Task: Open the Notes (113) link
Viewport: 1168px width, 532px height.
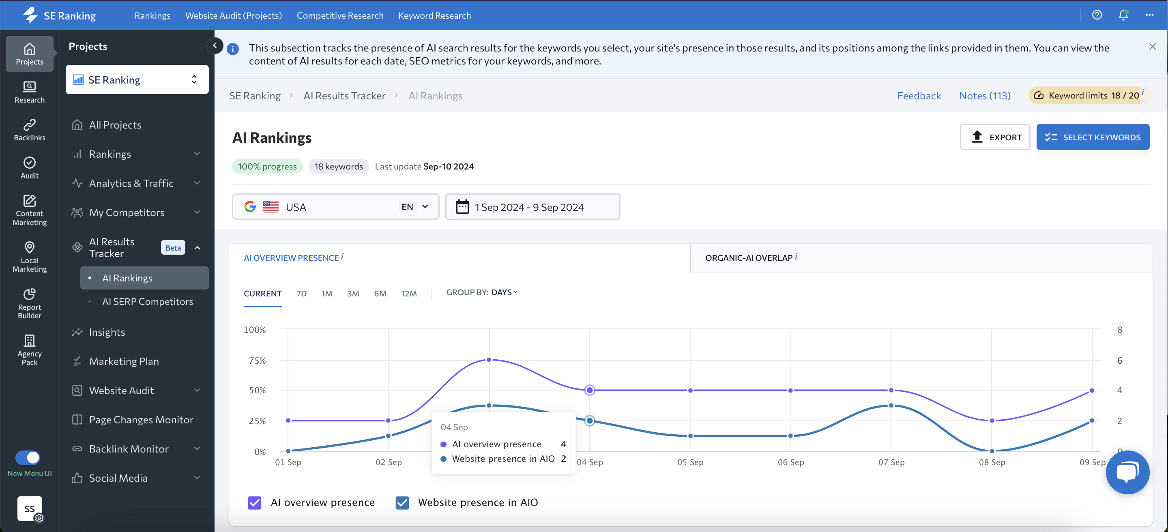Action: point(984,96)
